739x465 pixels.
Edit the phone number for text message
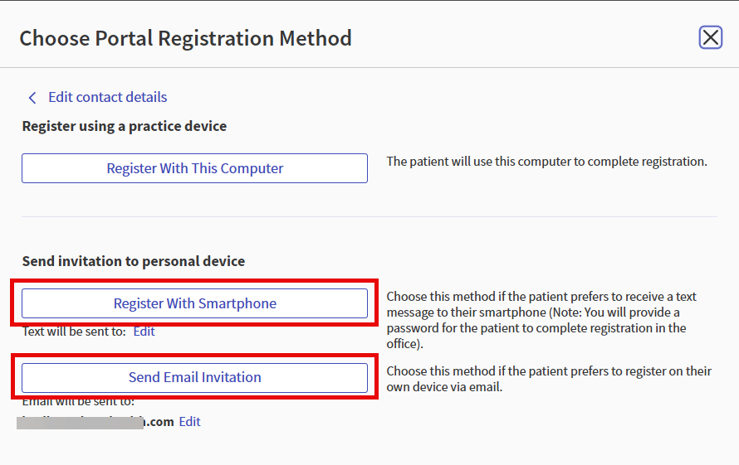144,332
